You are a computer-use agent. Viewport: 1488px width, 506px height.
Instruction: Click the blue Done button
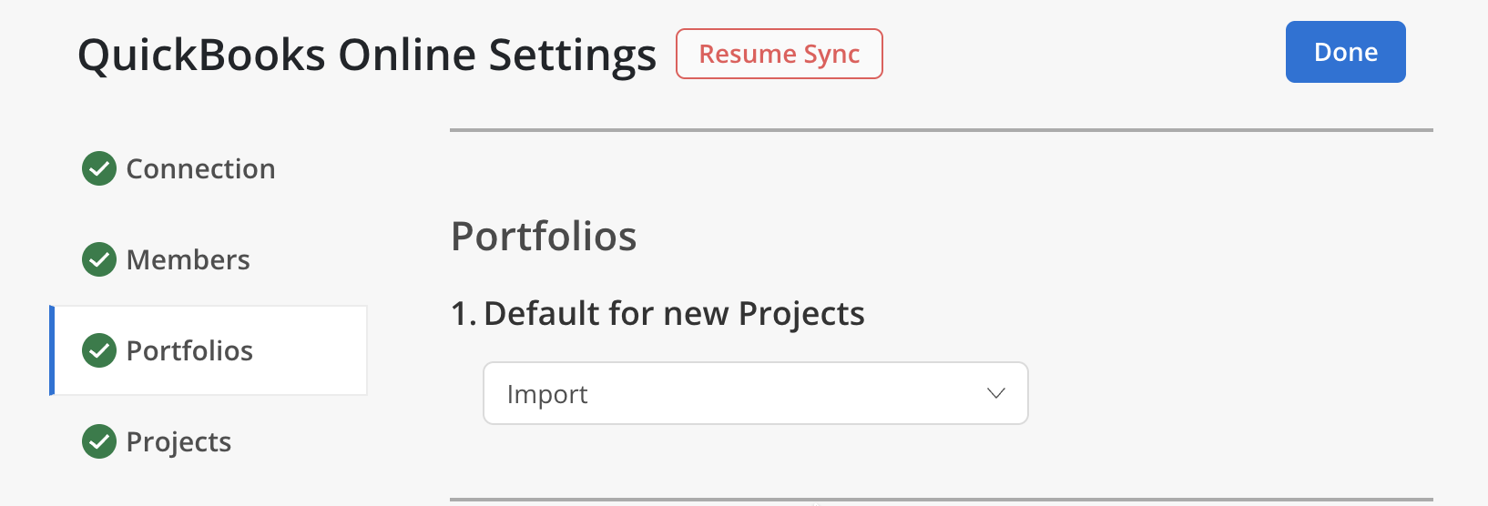click(1345, 52)
